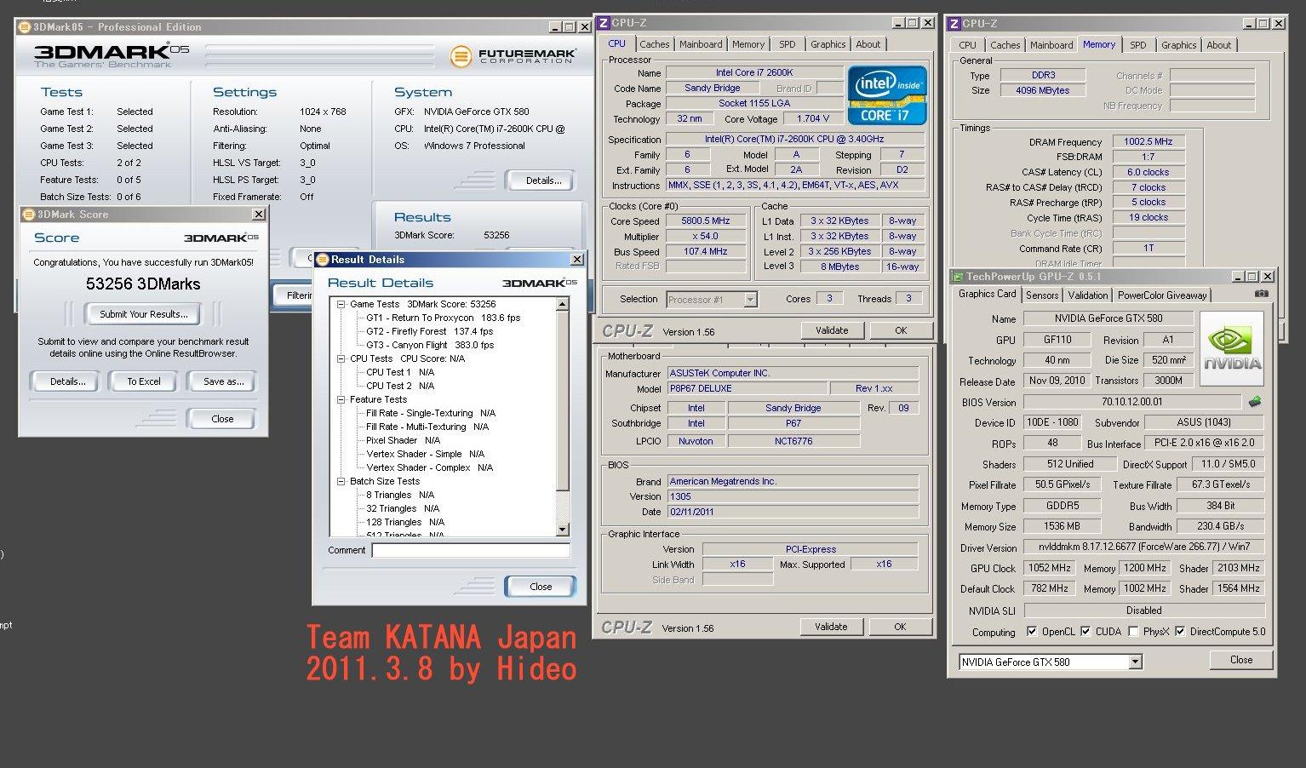Open the SPD tab in CPU-Z Memory window
Image resolution: width=1306 pixels, height=768 pixels.
1138,45
